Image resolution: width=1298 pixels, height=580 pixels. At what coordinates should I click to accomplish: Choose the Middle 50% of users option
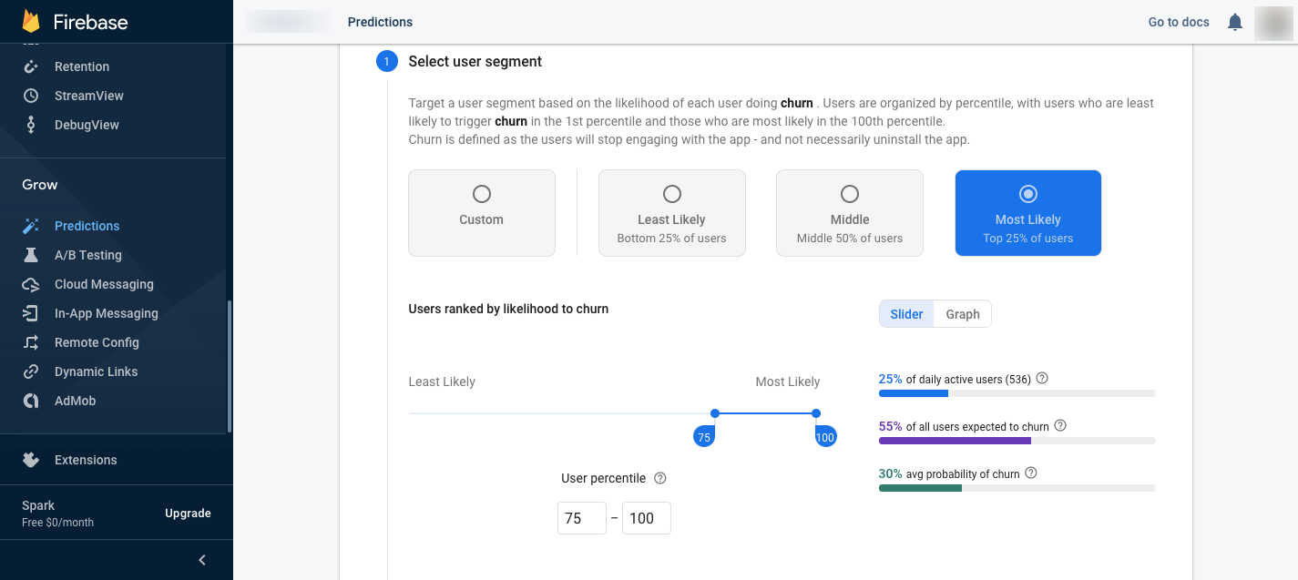(850, 194)
